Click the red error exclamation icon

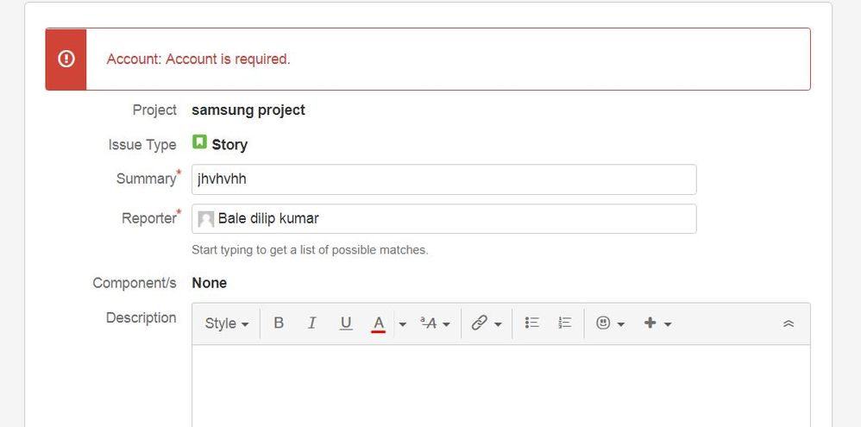tap(66, 59)
